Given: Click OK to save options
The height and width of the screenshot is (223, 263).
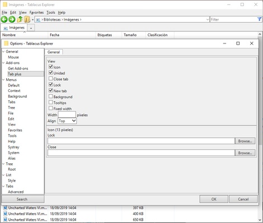Looking at the screenshot, I should (x=214, y=199).
